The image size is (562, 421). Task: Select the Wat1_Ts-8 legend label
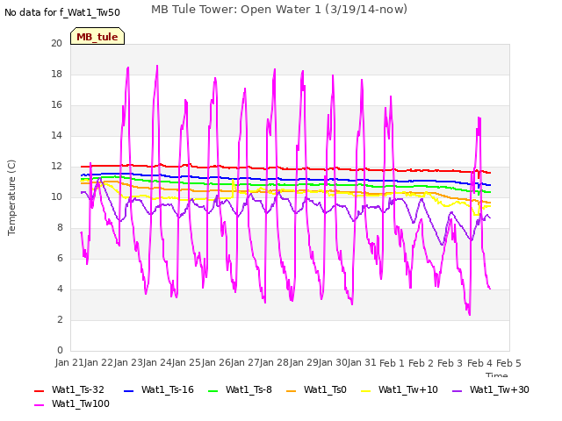(x=249, y=389)
